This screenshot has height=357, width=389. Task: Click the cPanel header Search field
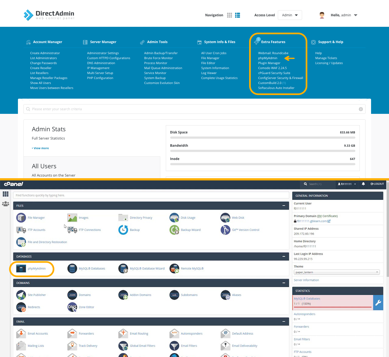[317, 184]
